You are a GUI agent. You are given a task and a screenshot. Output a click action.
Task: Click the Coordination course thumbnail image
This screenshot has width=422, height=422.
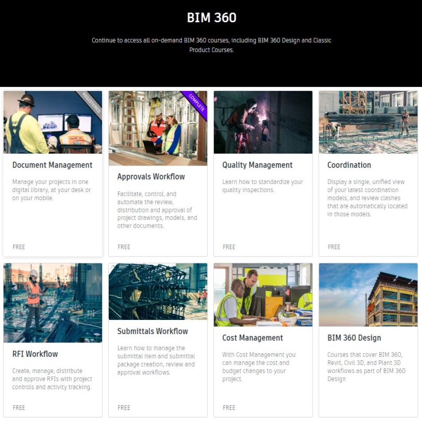[x=368, y=122]
